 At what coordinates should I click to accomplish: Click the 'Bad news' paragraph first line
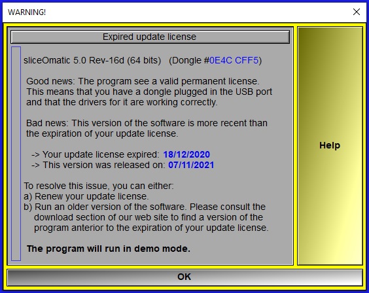pyautogui.click(x=147, y=123)
